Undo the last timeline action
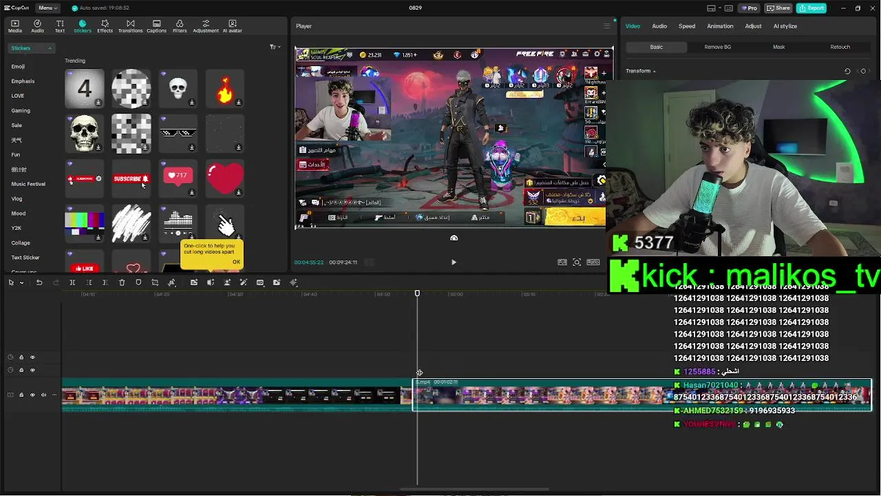The image size is (881, 496). click(39, 282)
